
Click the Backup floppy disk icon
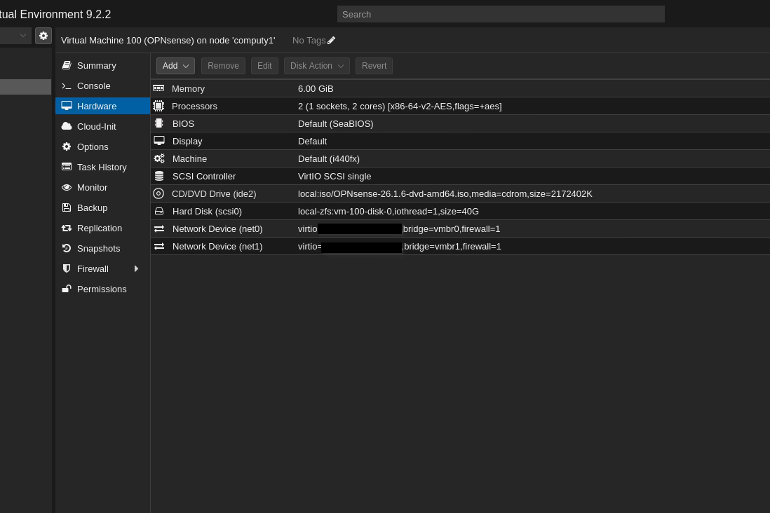coord(67,207)
